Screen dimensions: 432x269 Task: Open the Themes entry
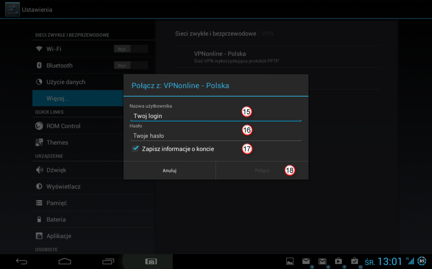click(x=78, y=142)
